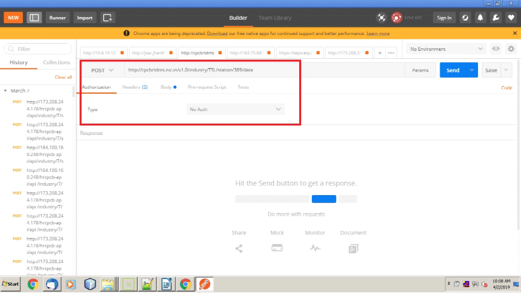This screenshot has height=293, width=521.
Task: Click the Document icon
Action: [354, 249]
